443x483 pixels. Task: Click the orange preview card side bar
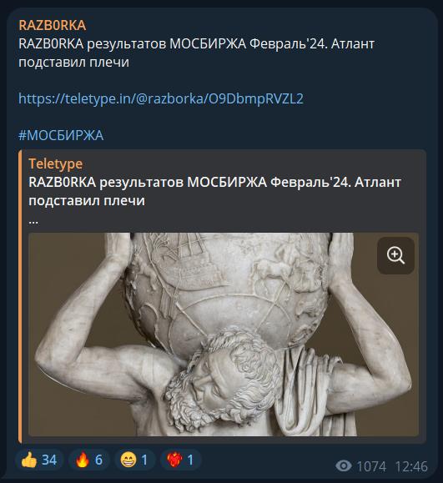click(20, 296)
